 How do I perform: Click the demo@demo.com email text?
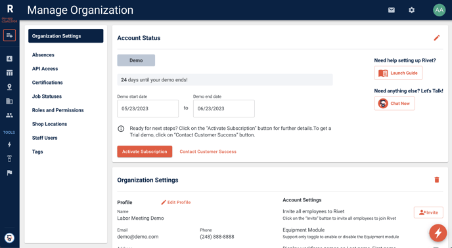(x=138, y=237)
